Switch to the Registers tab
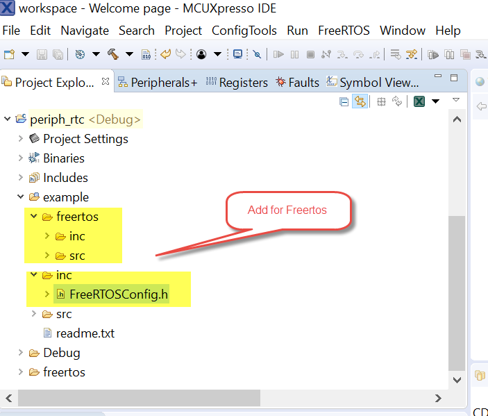The height and width of the screenshot is (416, 488). [x=237, y=83]
